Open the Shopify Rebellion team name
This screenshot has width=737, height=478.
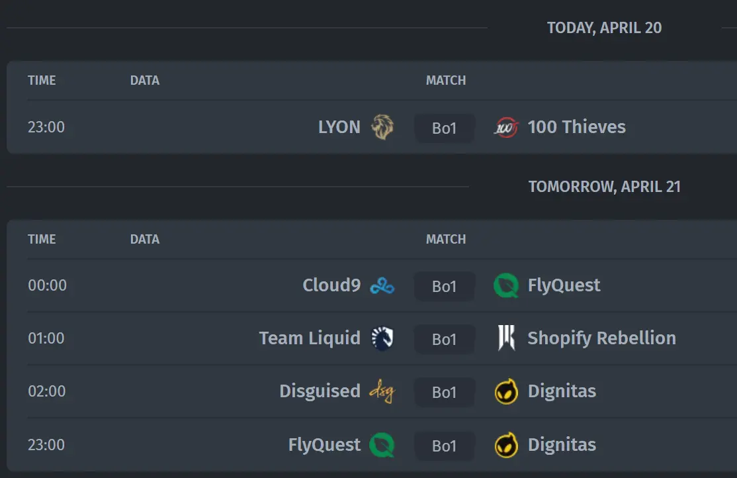point(601,338)
